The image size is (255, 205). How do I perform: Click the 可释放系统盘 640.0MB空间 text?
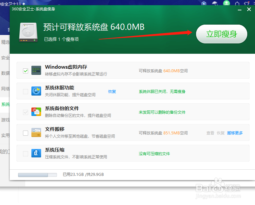(163, 71)
